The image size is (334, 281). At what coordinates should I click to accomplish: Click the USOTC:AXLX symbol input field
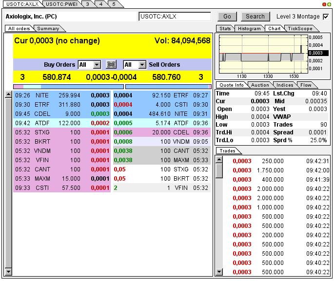tap(175, 17)
